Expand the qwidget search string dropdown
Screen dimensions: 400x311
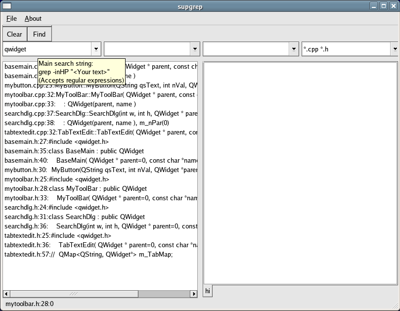coord(96,49)
